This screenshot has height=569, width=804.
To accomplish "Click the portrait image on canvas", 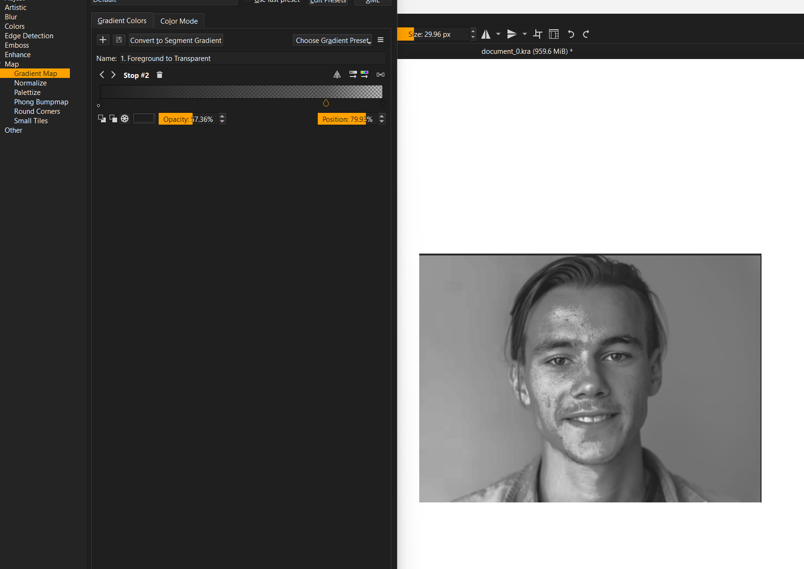I will (590, 378).
